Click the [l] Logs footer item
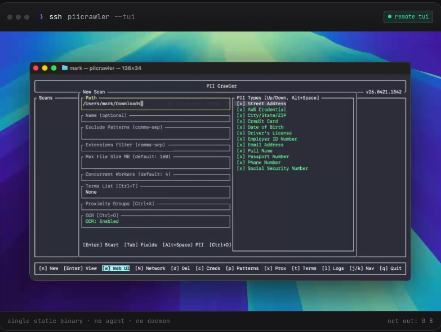This screenshot has height=332, width=441. click(x=333, y=268)
